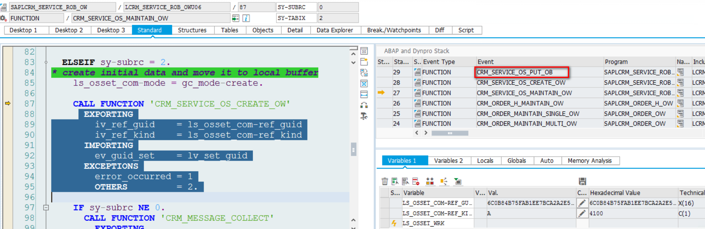Open the Tables tab
The width and height of the screenshot is (705, 229).
229,30
